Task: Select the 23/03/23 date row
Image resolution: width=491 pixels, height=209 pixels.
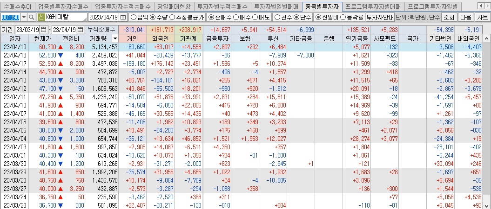Action: [x=241, y=205]
